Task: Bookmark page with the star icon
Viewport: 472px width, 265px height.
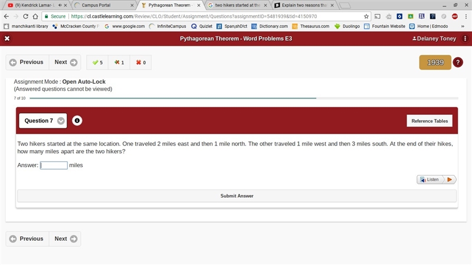Action: (x=366, y=16)
